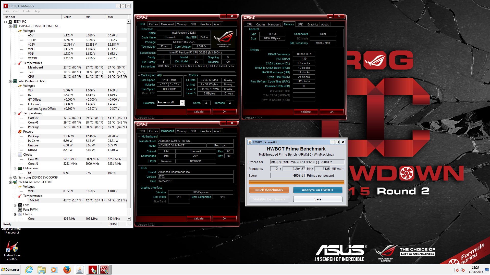Switch to Caches tab in CPU-Z Memory window
Viewport: 490px width, 275px height.
click(261, 24)
